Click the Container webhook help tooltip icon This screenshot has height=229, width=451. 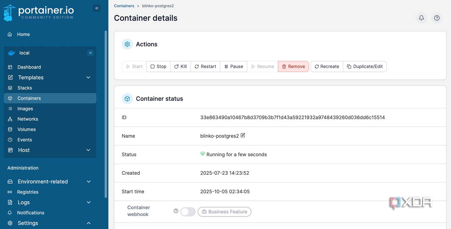176,211
